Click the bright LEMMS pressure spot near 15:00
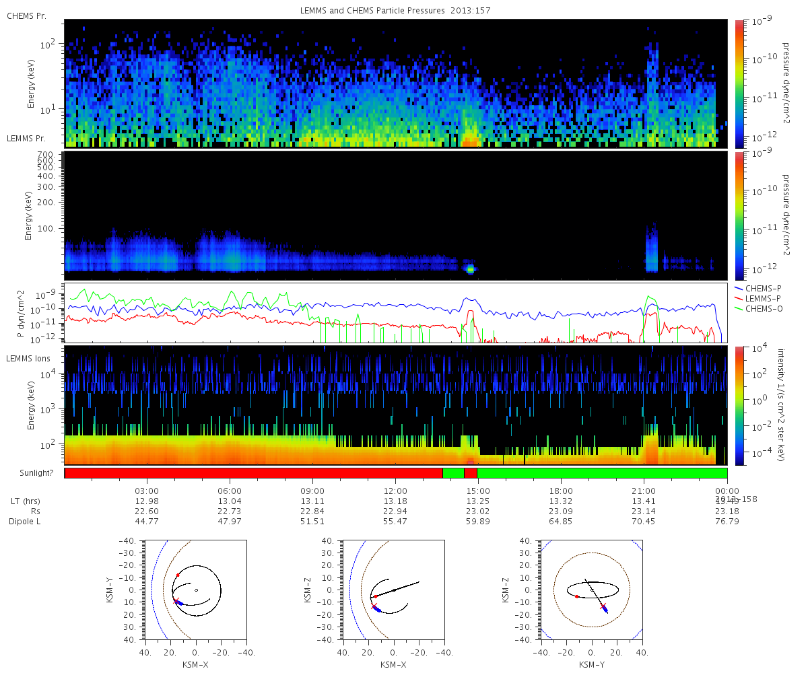808x673 pixels. (x=470, y=269)
